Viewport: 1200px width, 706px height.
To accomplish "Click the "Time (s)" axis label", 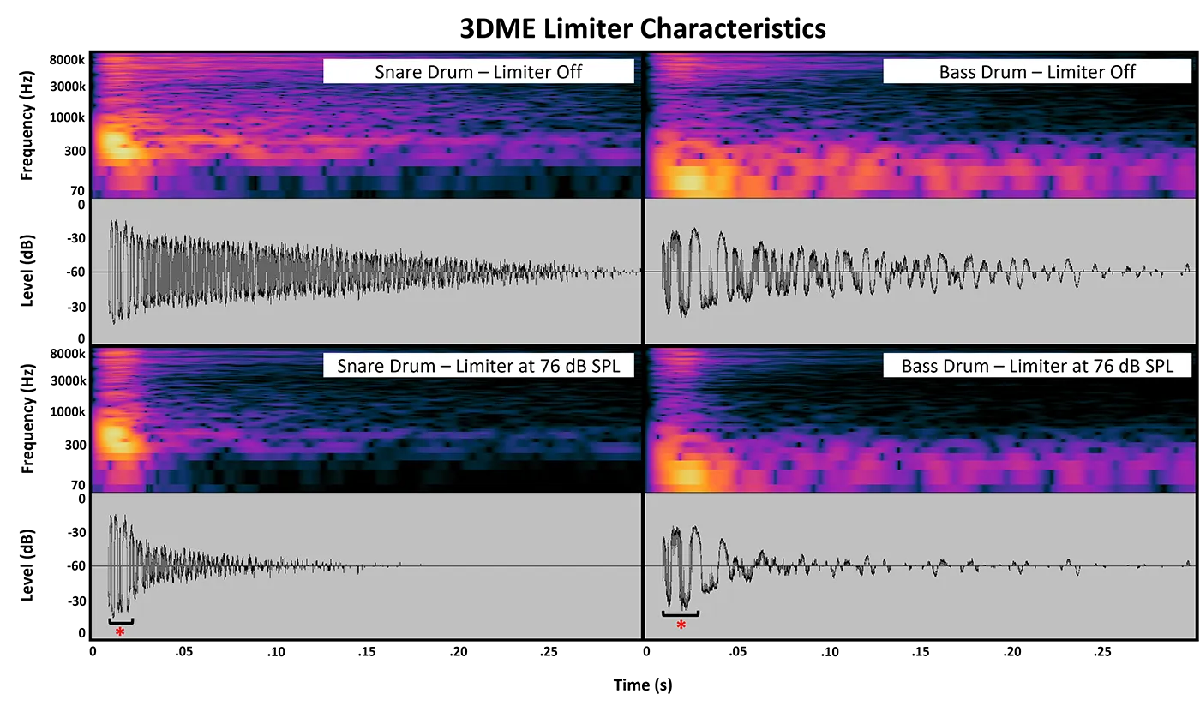I will click(x=643, y=685).
